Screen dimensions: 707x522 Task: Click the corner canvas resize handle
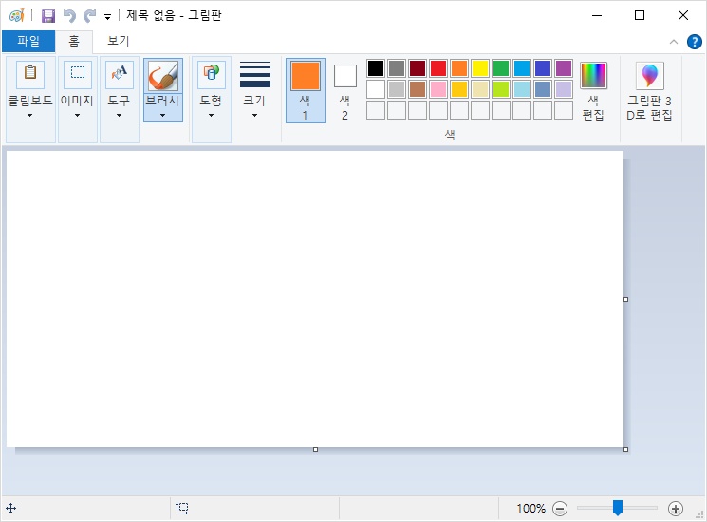tap(625, 450)
